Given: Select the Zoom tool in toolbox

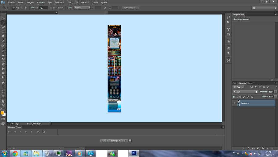Looking at the screenshot, I should [x=3, y=106].
